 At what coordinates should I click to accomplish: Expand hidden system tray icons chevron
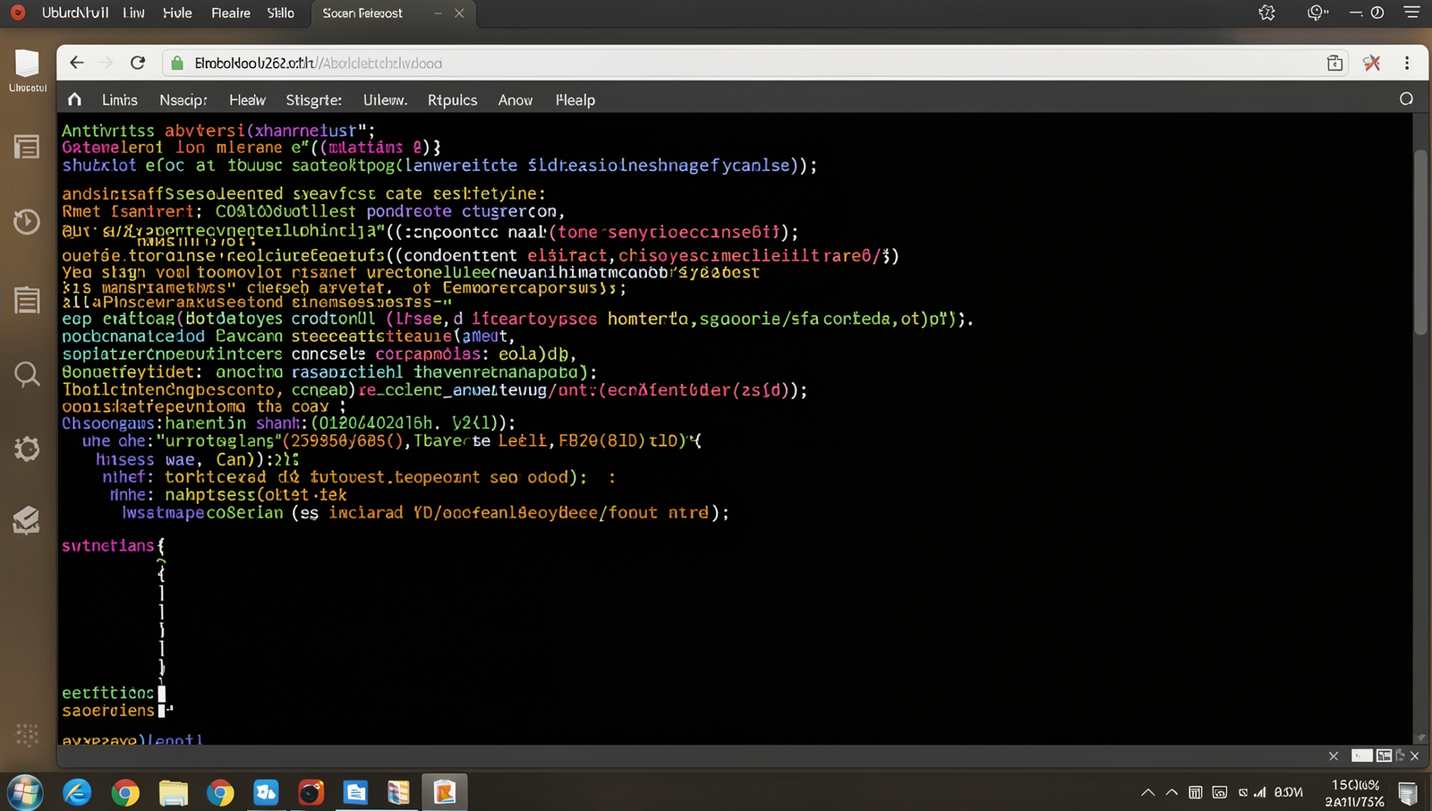pos(1147,792)
